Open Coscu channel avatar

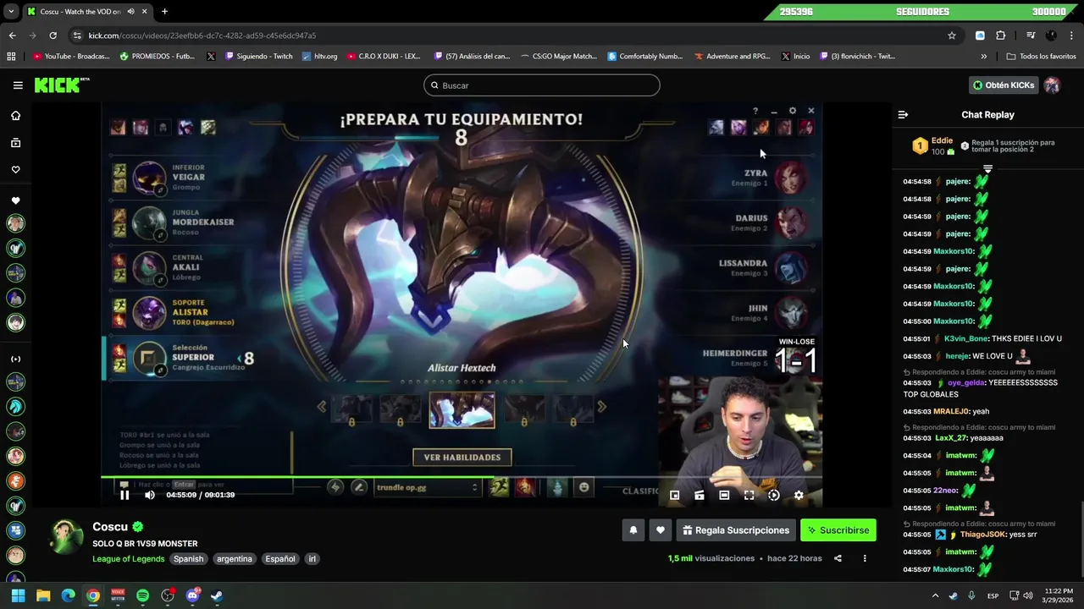point(66,537)
